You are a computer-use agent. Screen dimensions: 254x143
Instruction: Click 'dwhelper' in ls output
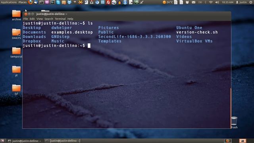pos(62,28)
